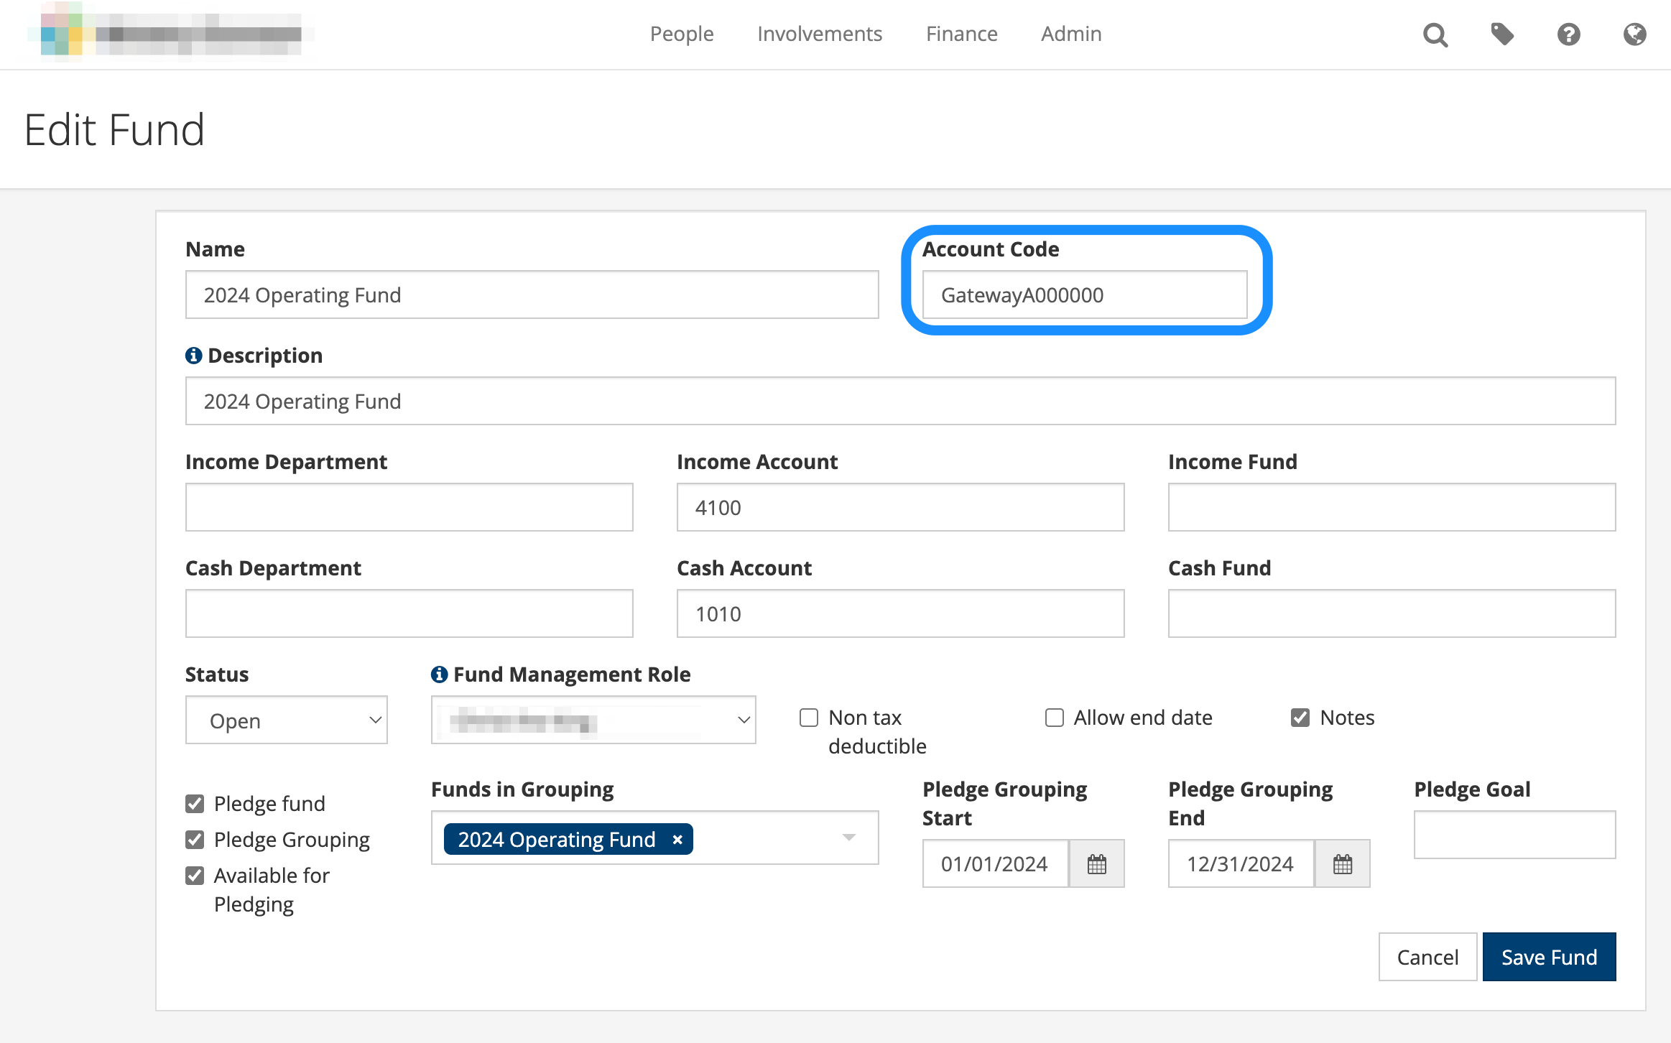Click the Account Code input field
This screenshot has width=1671, height=1043.
[x=1085, y=295]
